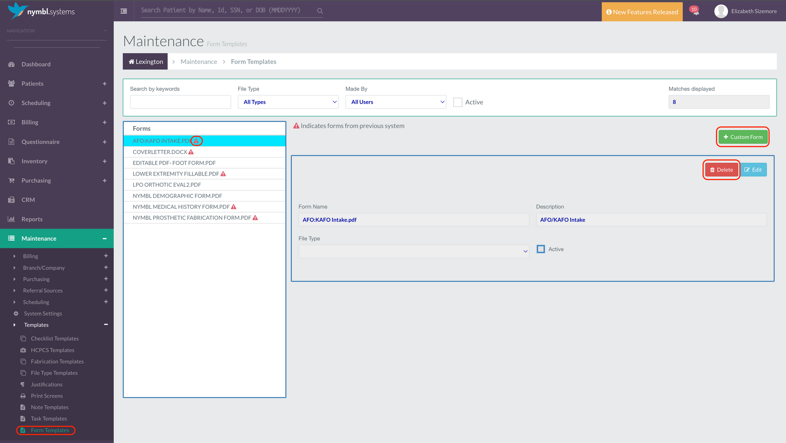Collapse the Navigation header chevron
This screenshot has height=443, width=786.
pos(105,31)
